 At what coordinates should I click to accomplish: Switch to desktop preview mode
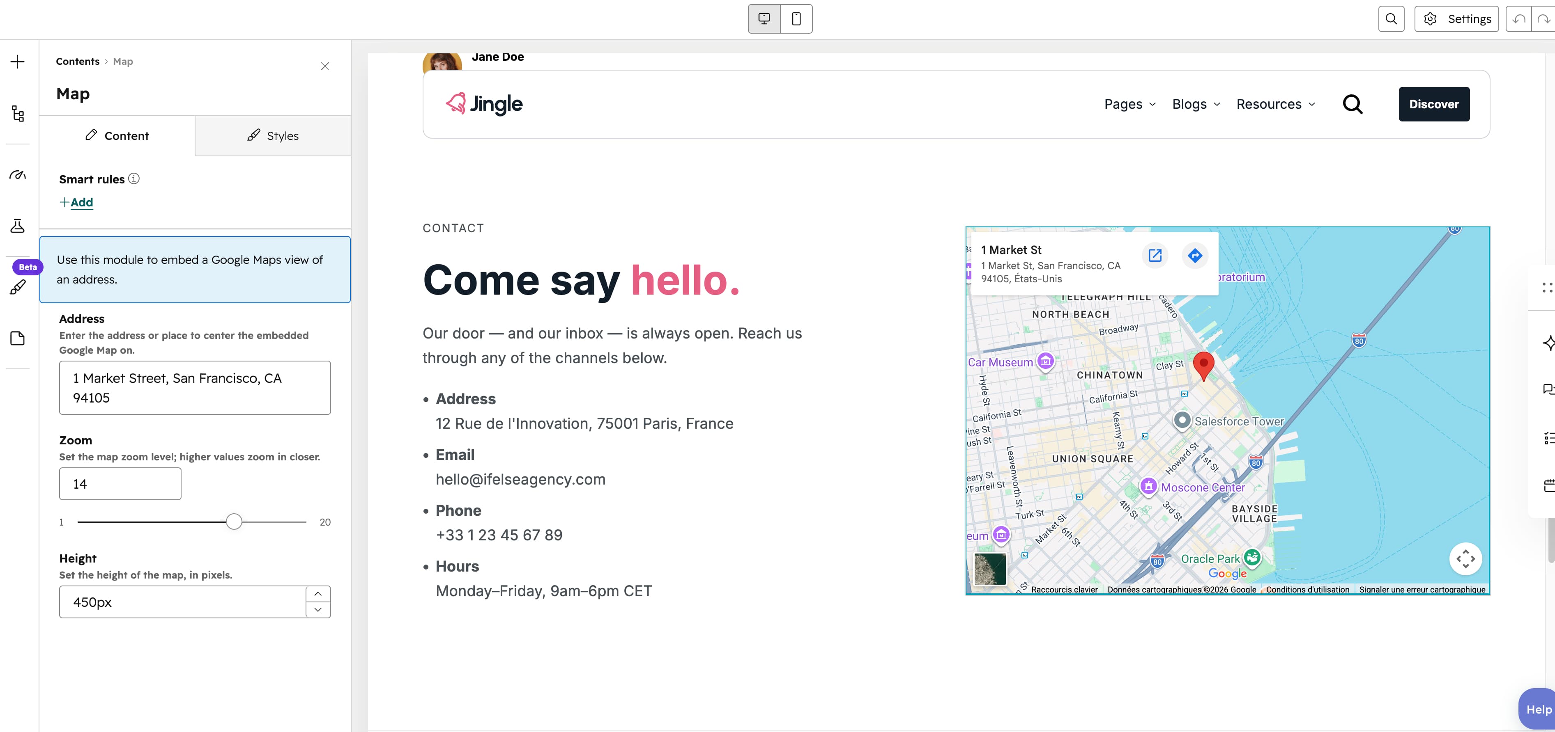[x=764, y=19]
